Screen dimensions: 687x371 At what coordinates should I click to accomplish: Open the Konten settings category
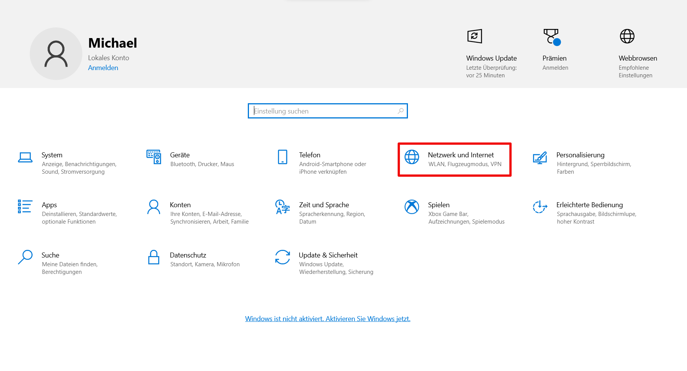point(180,205)
